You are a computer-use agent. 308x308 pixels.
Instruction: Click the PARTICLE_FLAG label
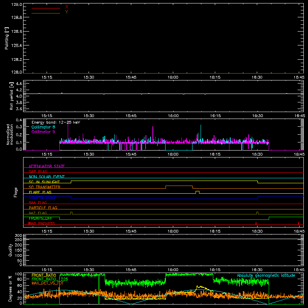pyautogui.click(x=43, y=208)
